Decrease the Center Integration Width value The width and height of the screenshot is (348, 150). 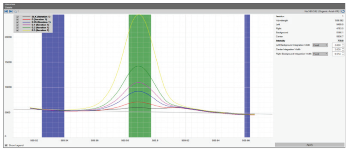pyautogui.click(x=343, y=51)
